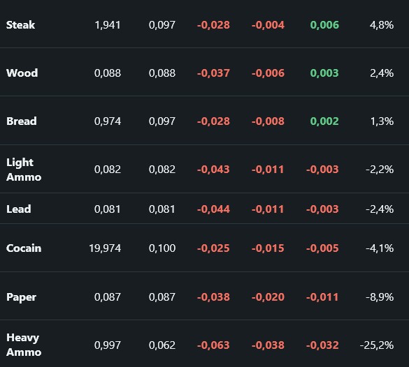Click the Wood item name

[22, 73]
